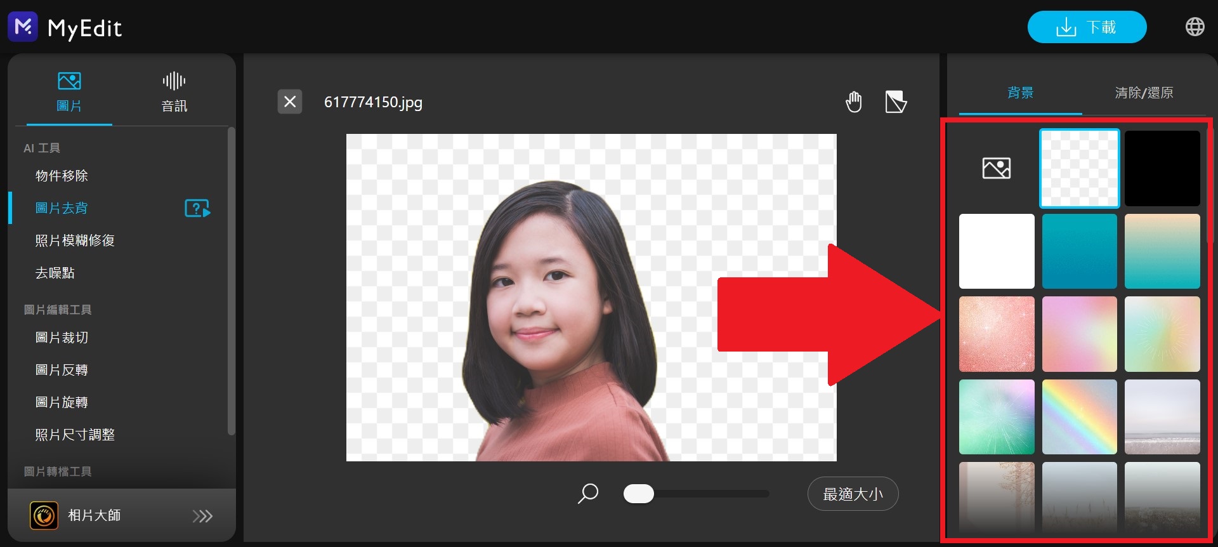
Task: Click the 圖片編輯工具 section label
Action: click(x=58, y=310)
